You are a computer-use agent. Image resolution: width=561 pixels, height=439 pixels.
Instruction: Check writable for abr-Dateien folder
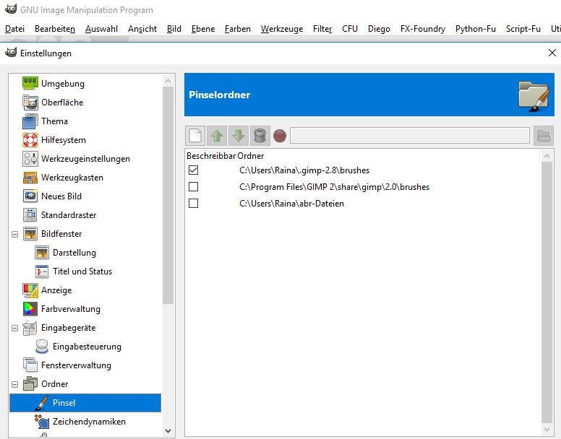pyautogui.click(x=193, y=203)
